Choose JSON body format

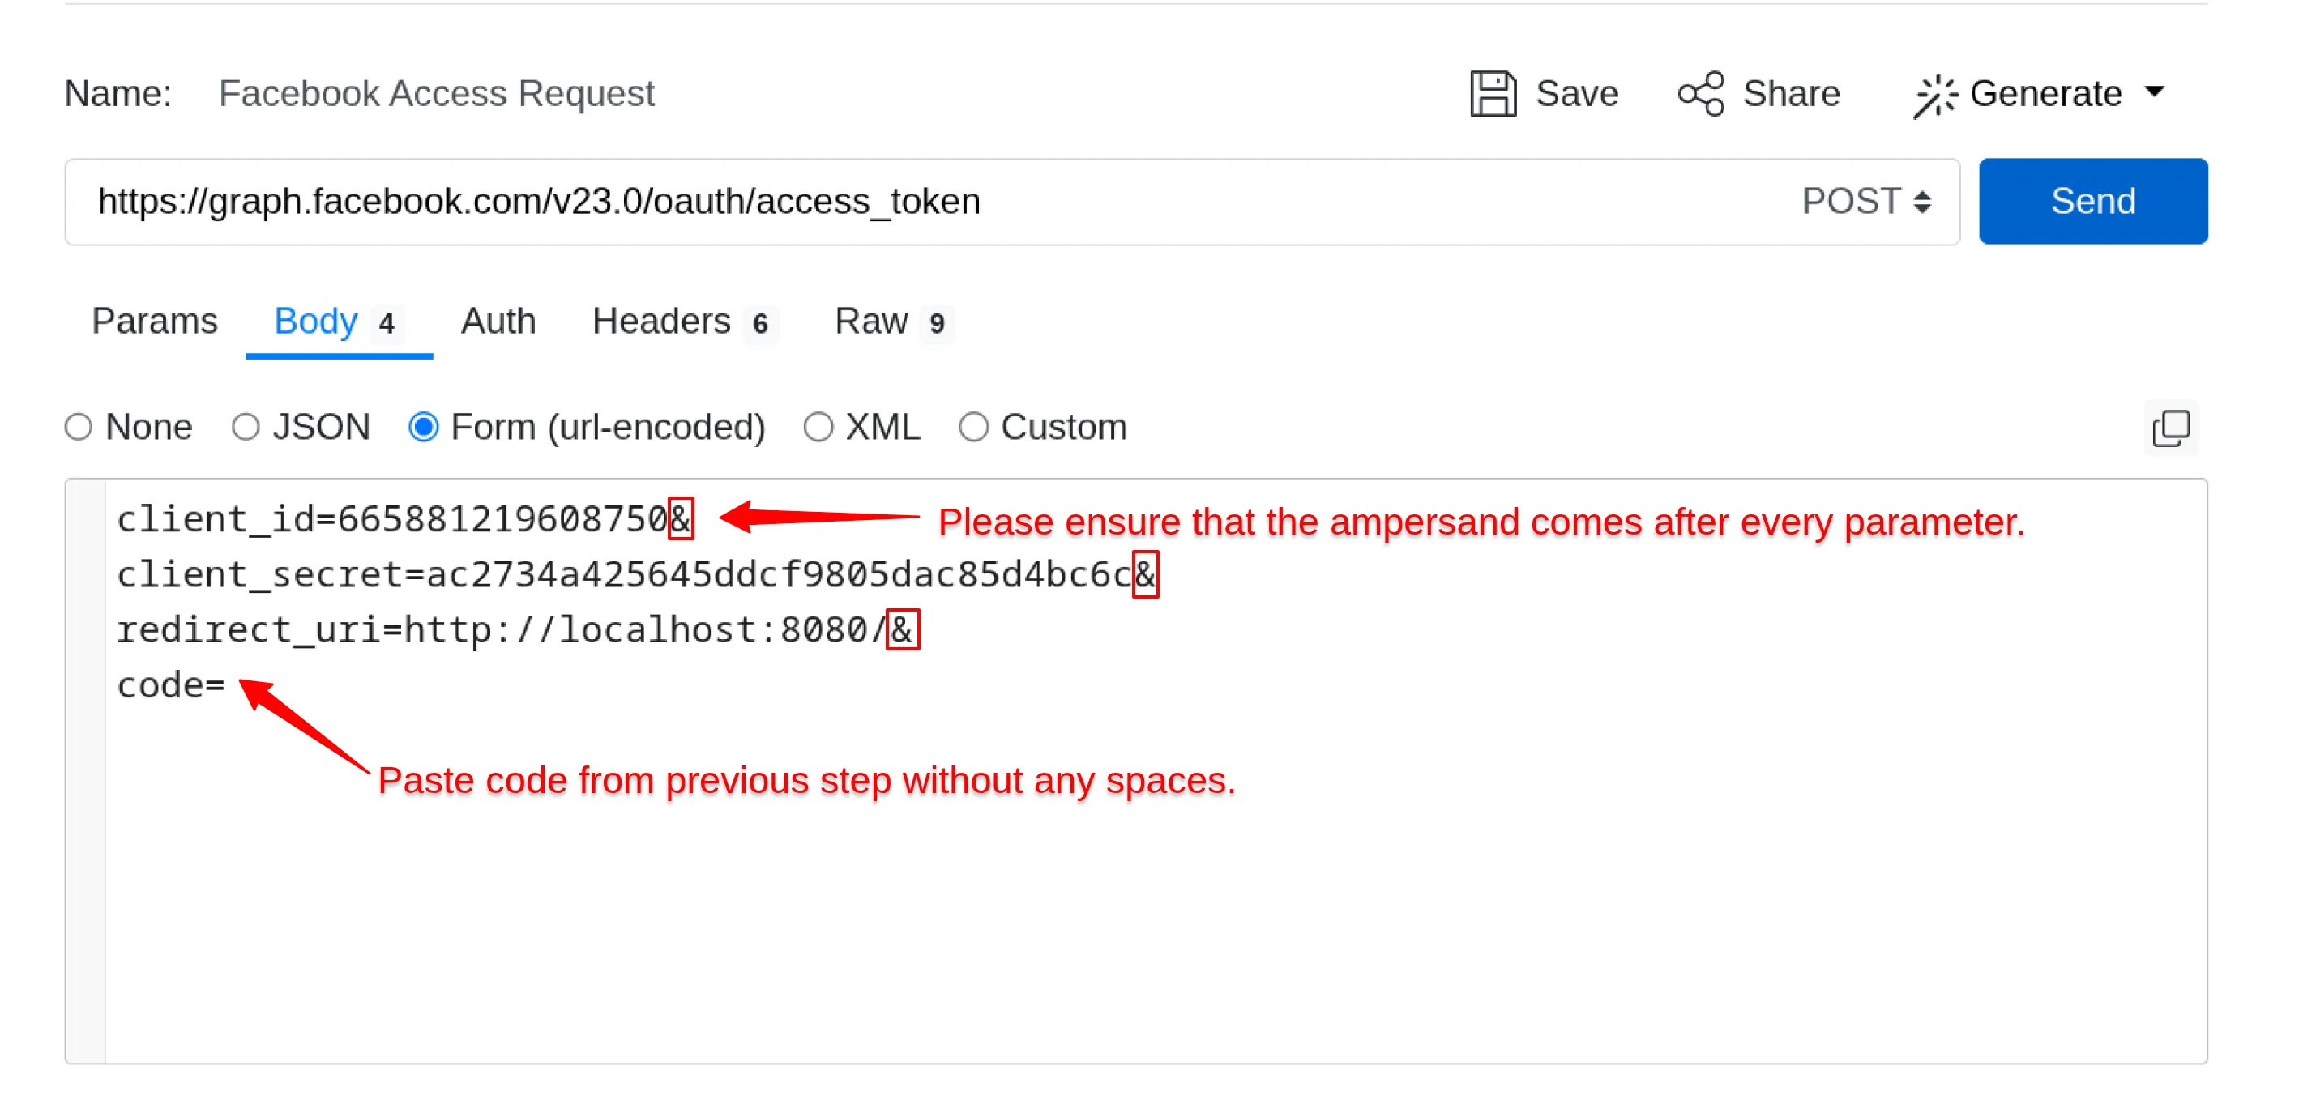(x=246, y=428)
